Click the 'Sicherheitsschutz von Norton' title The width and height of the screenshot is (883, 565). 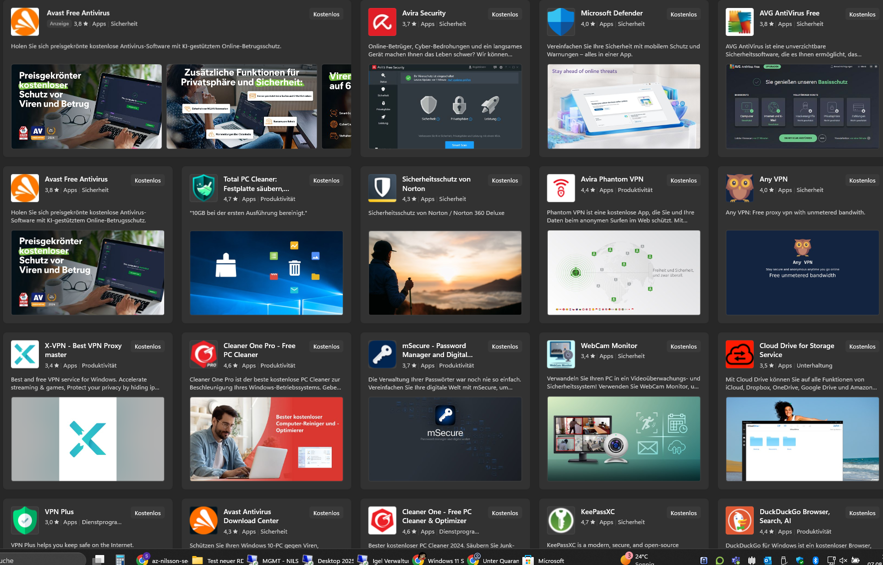(x=436, y=184)
